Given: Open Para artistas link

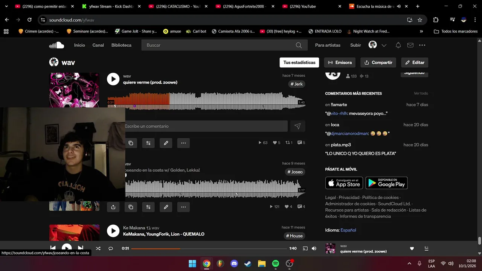Looking at the screenshot, I should [328, 45].
